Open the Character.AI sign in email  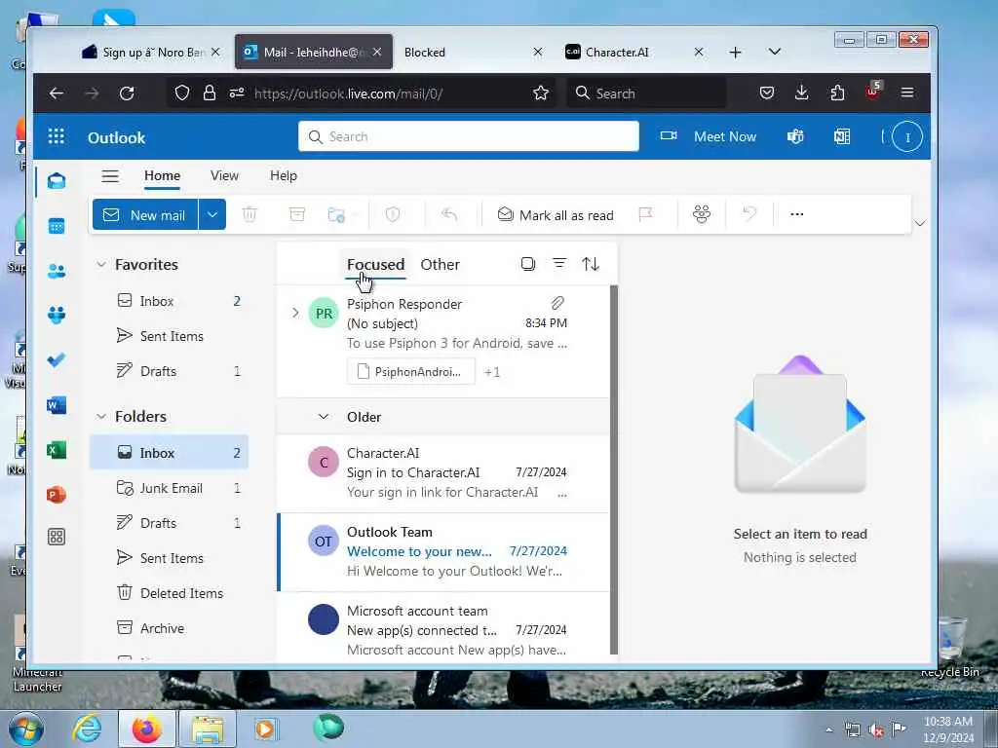(x=443, y=472)
